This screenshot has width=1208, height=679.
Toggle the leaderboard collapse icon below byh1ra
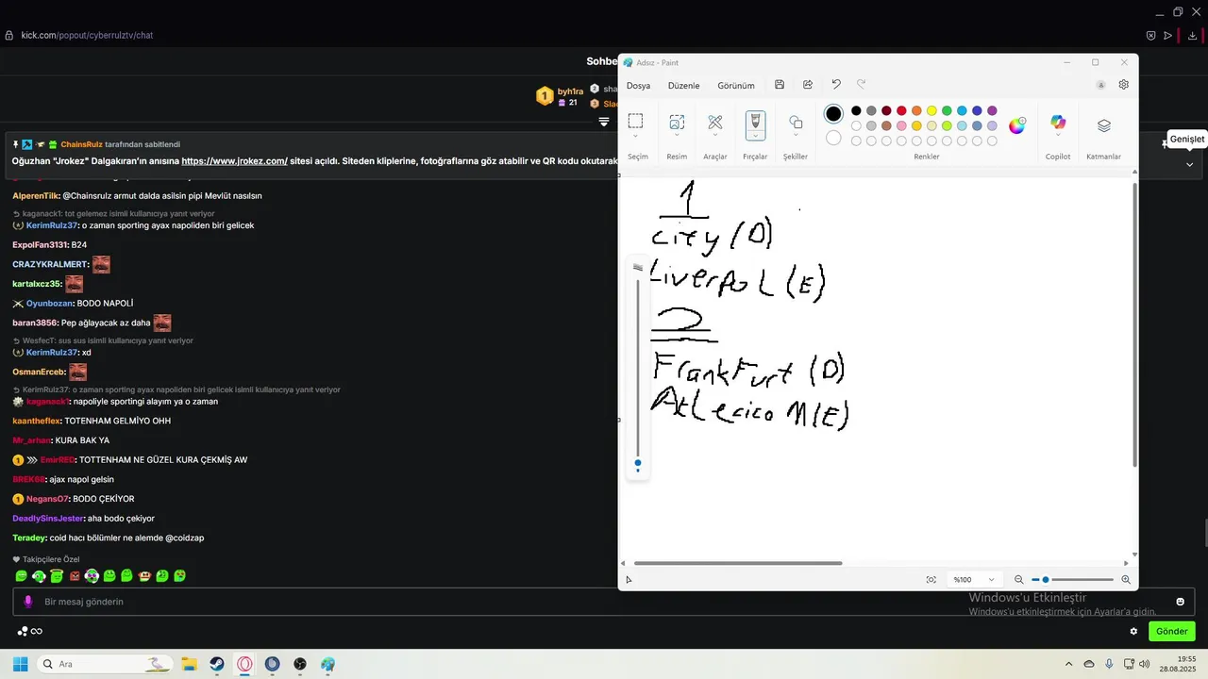[x=604, y=122]
